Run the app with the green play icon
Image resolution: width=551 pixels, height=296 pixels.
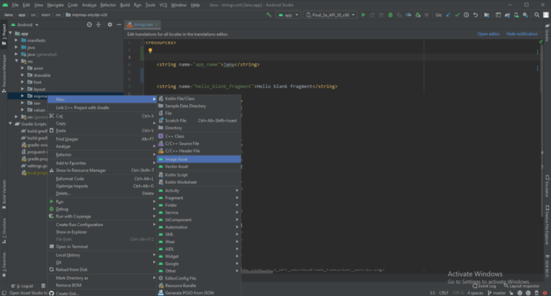tap(363, 15)
